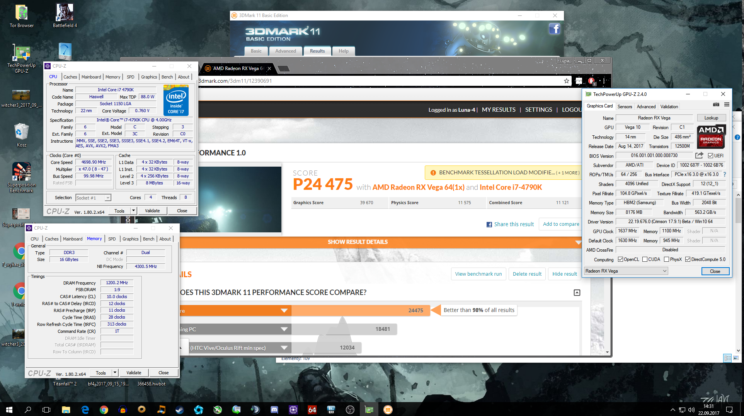The width and height of the screenshot is (744, 416).
Task: Open the GPU-Z hamburger menu
Action: click(727, 105)
